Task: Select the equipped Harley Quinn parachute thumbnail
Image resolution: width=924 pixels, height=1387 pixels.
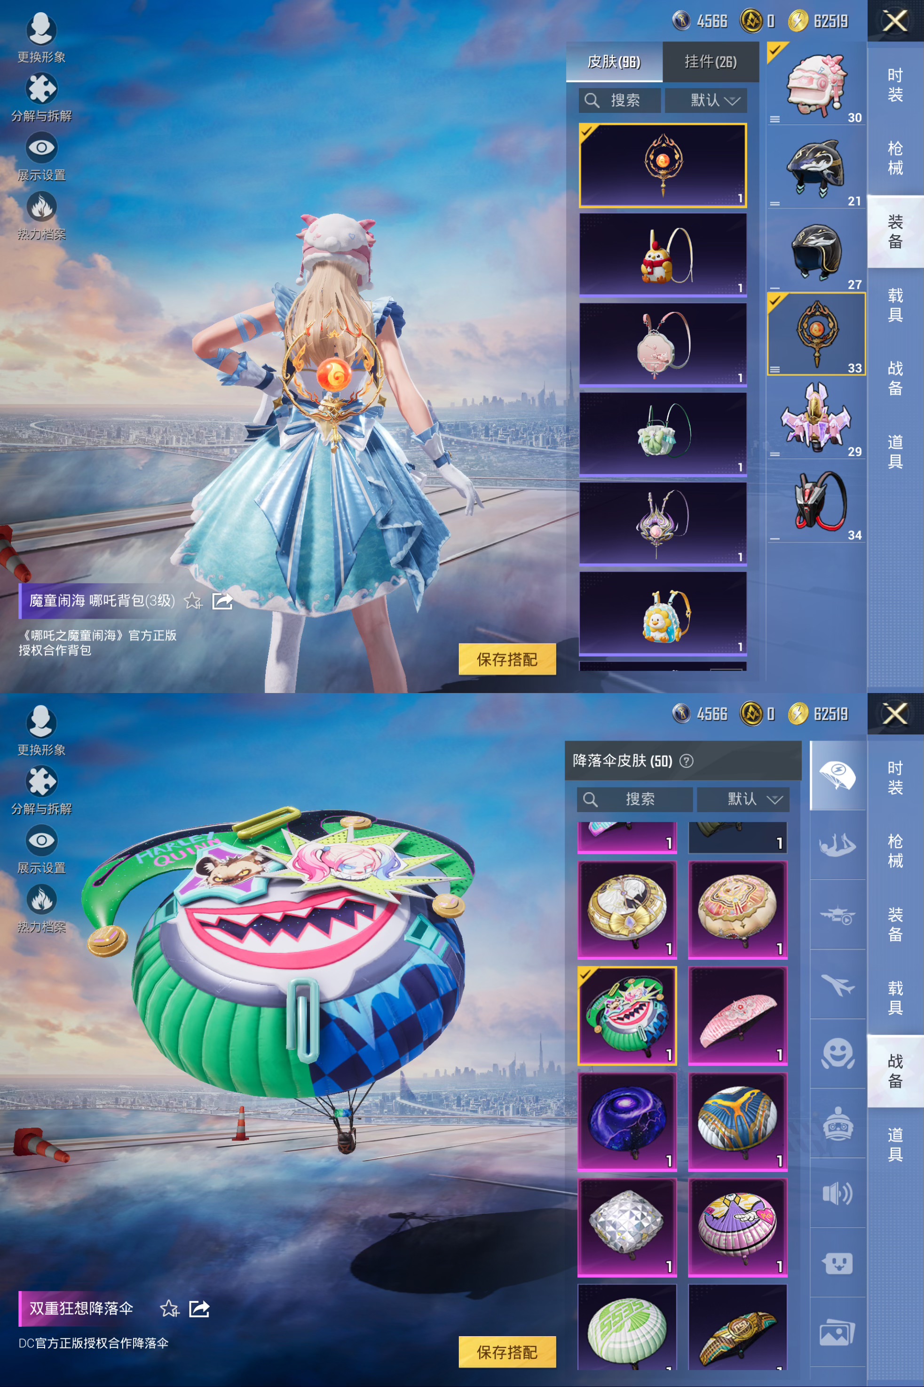Action: (x=627, y=1016)
